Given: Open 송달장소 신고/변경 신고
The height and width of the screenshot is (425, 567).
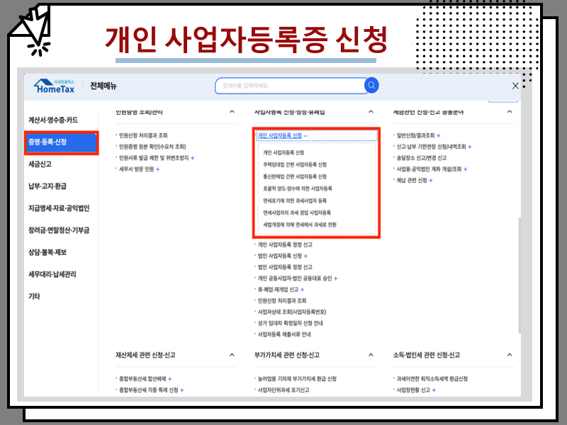Looking at the screenshot, I should tap(422, 158).
